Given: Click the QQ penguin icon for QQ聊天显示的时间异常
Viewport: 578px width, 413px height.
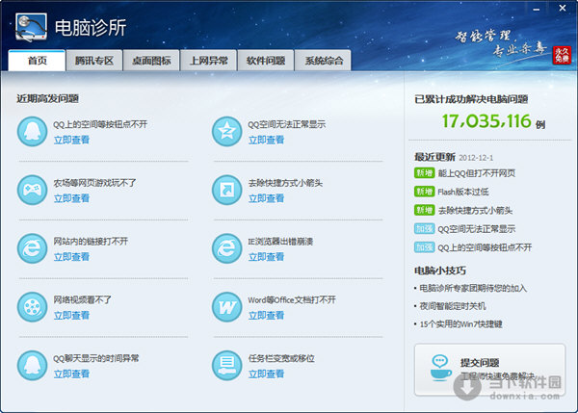Looking at the screenshot, I should pyautogui.click(x=33, y=366).
